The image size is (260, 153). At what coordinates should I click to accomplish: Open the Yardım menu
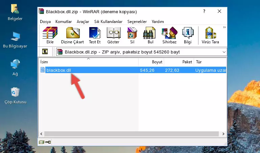[x=158, y=22]
